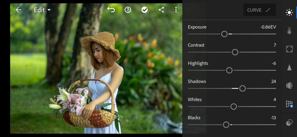Screen dimensions: 297x137
Task: Open the three-dot overflow menu
Action: (176, 10)
